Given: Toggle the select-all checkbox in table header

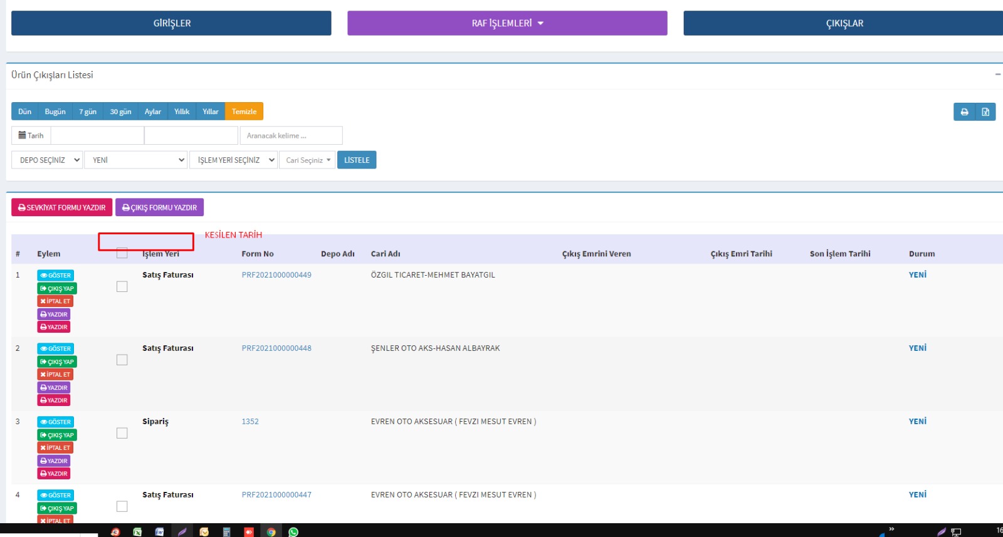Looking at the screenshot, I should coord(122,253).
